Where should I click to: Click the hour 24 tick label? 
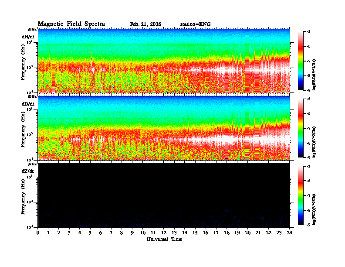pyautogui.click(x=290, y=233)
